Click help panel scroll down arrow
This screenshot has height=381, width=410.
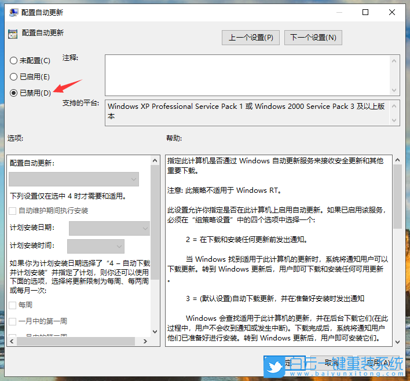coord(397,342)
